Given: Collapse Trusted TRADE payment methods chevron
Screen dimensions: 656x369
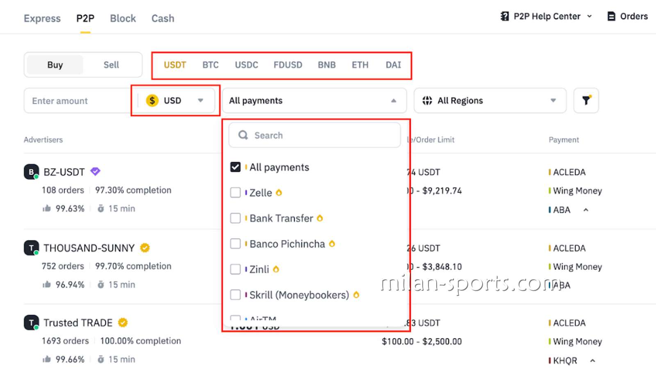Looking at the screenshot, I should click(592, 361).
